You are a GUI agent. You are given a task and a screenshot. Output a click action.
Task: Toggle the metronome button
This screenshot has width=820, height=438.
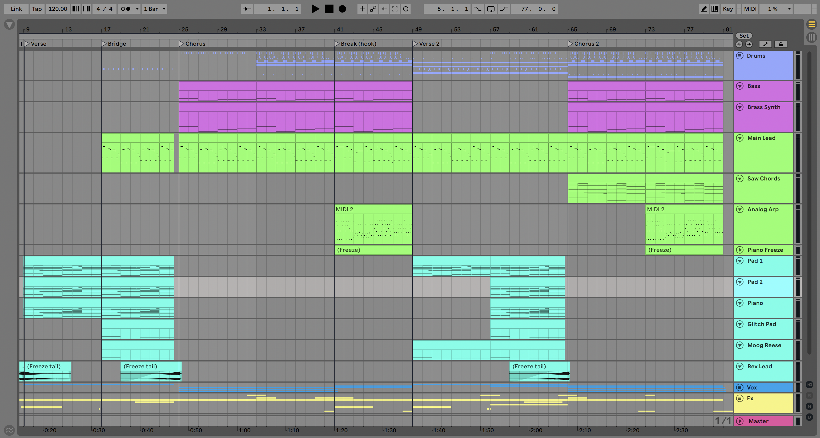[126, 9]
